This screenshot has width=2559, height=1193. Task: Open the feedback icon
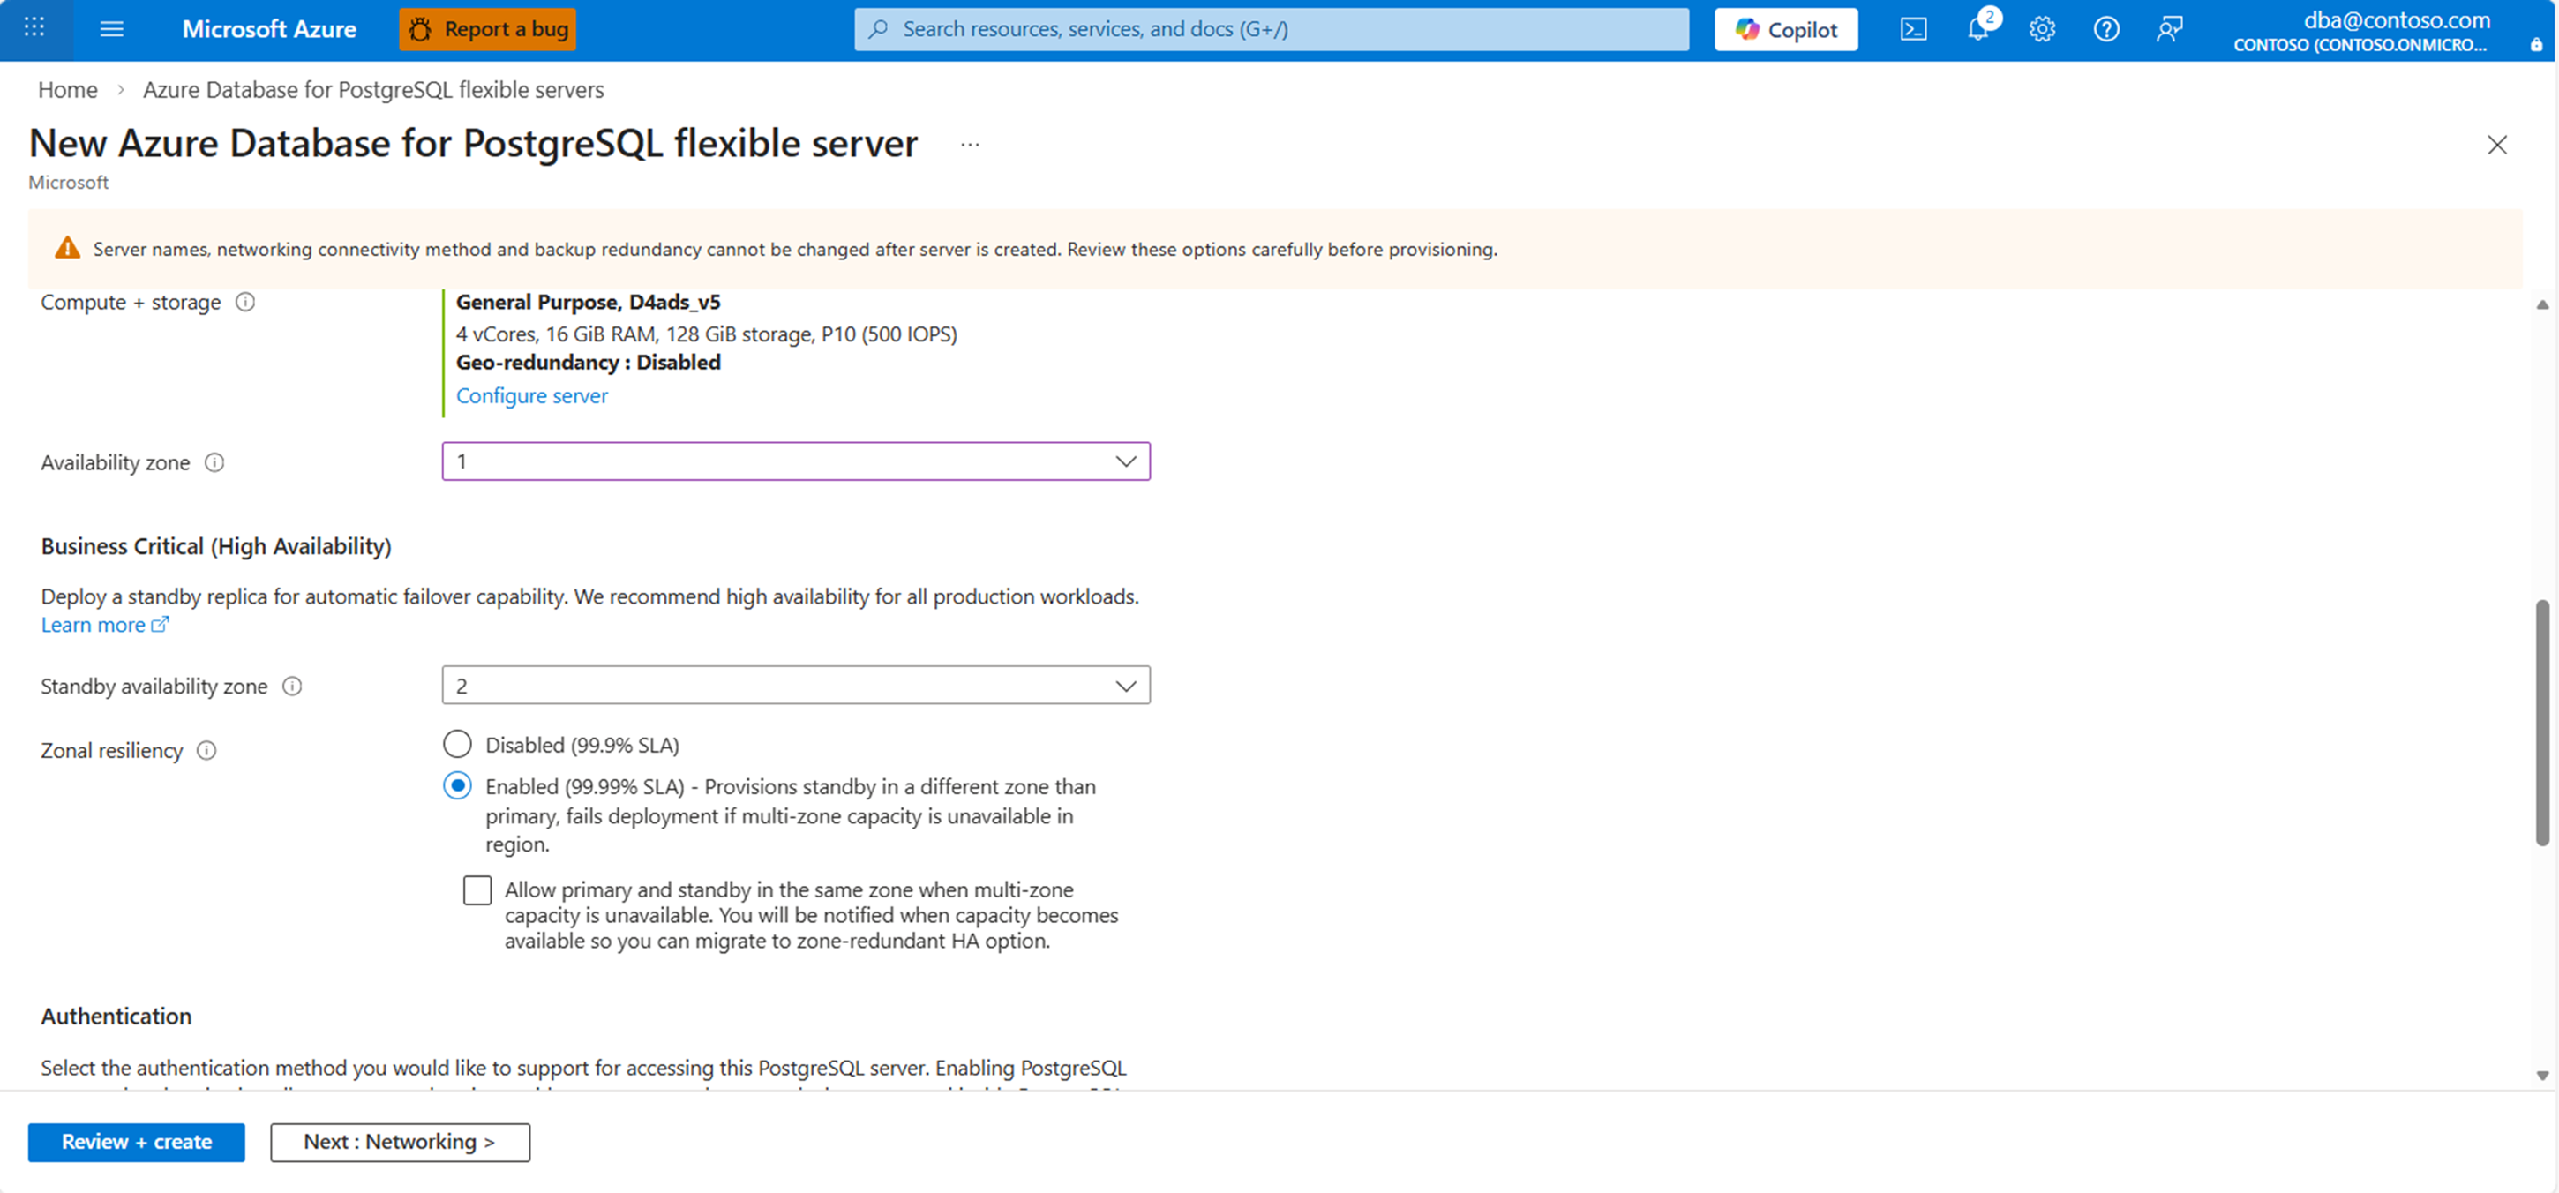[x=2170, y=29]
